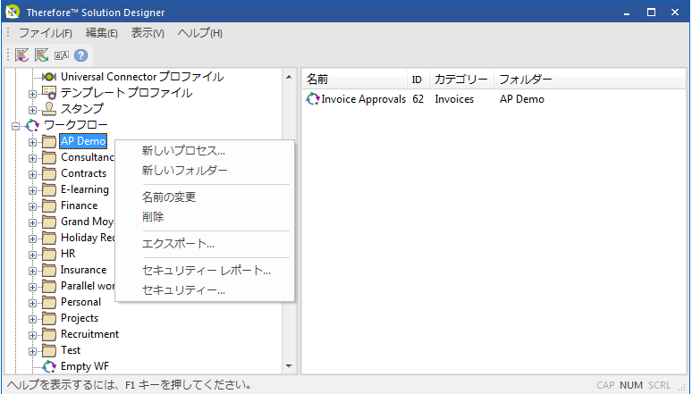The image size is (692, 394).
Task: Click the stamp icon in the tree
Action: (x=49, y=109)
